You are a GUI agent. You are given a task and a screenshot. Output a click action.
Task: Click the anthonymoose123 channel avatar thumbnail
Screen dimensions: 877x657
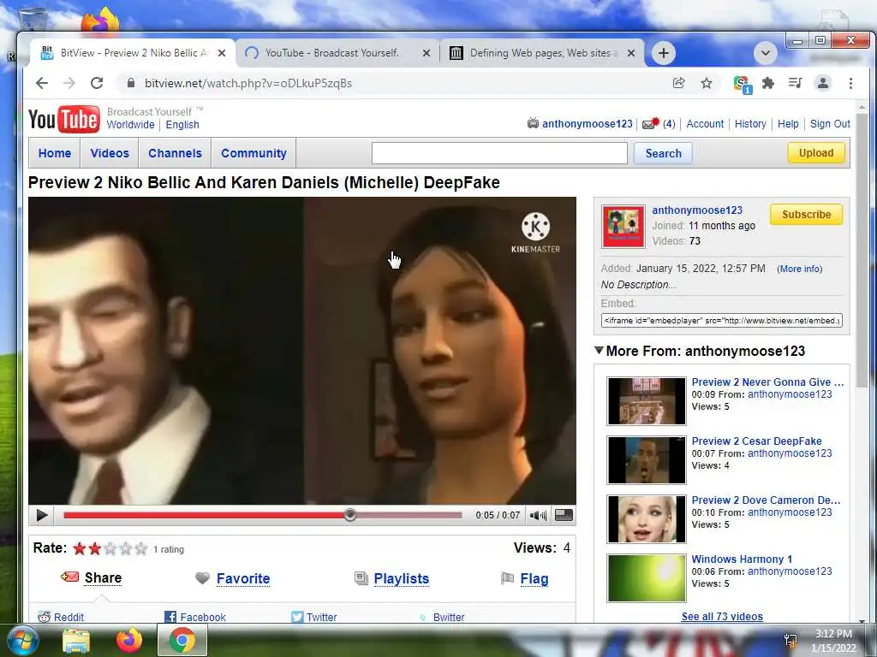click(x=623, y=226)
